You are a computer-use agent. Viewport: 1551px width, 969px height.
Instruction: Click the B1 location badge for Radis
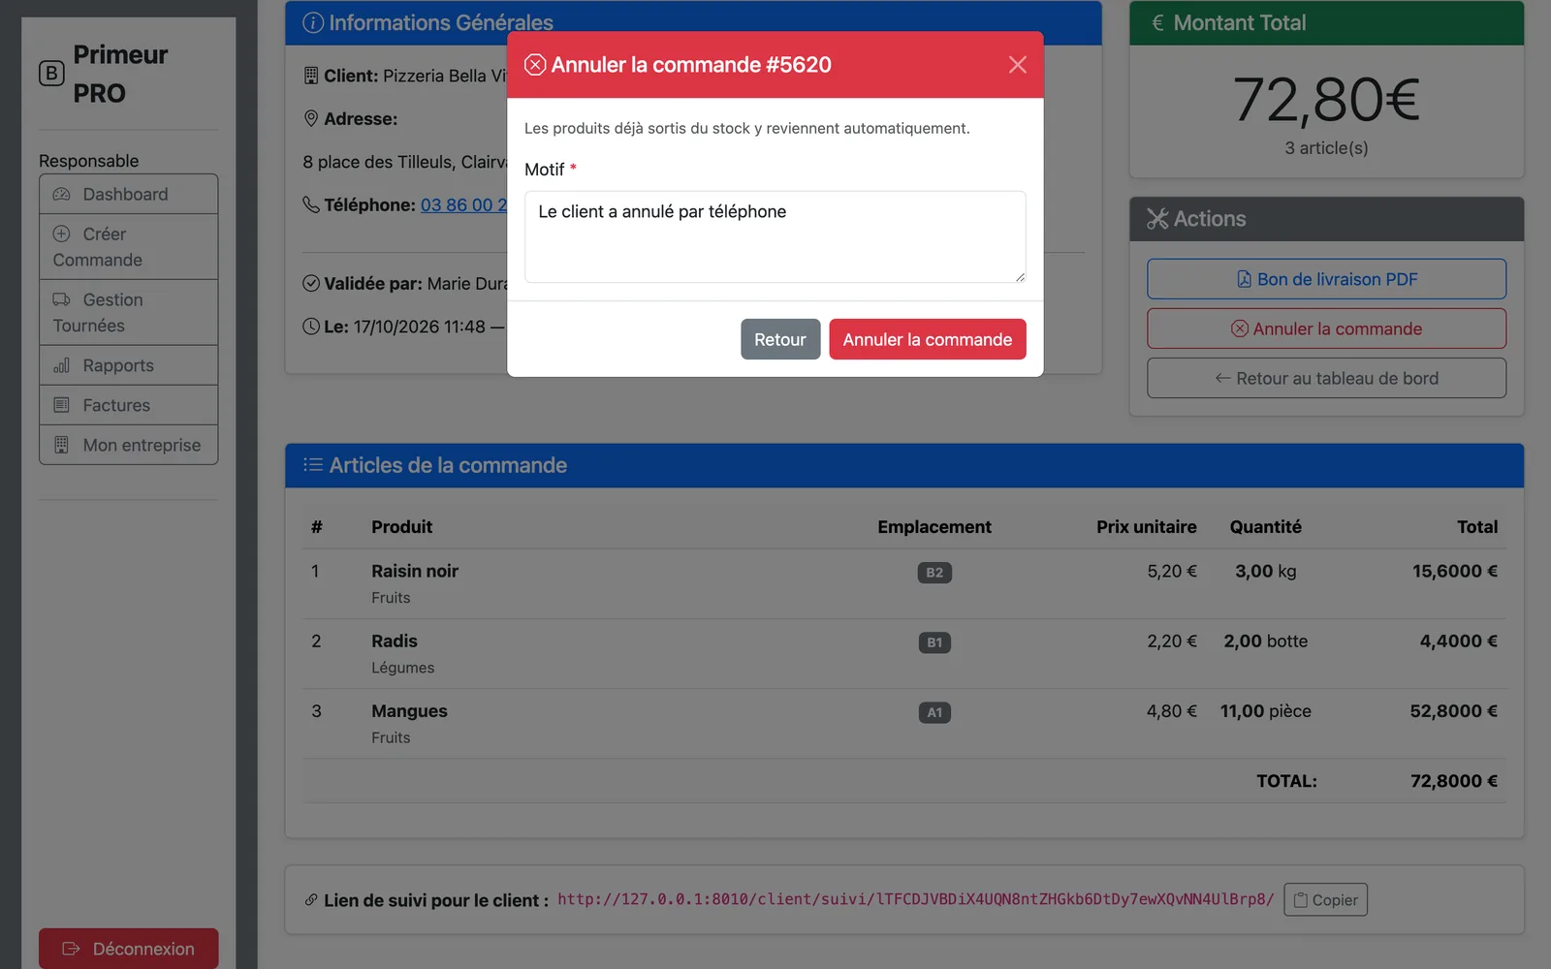tap(934, 642)
